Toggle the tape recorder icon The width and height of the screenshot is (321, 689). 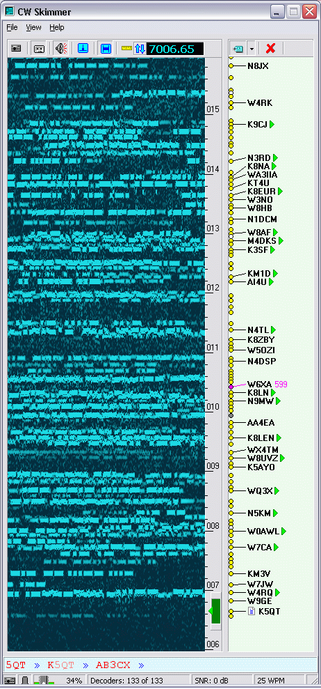(39, 48)
